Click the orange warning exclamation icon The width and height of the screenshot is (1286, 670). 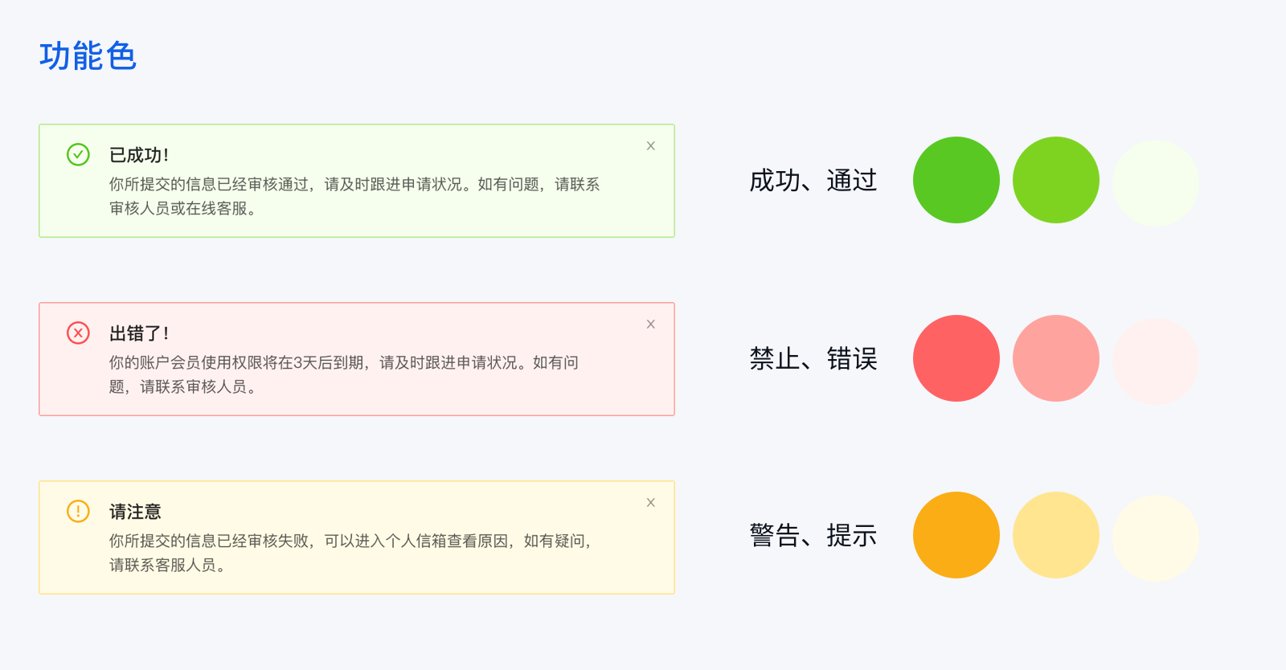78,511
